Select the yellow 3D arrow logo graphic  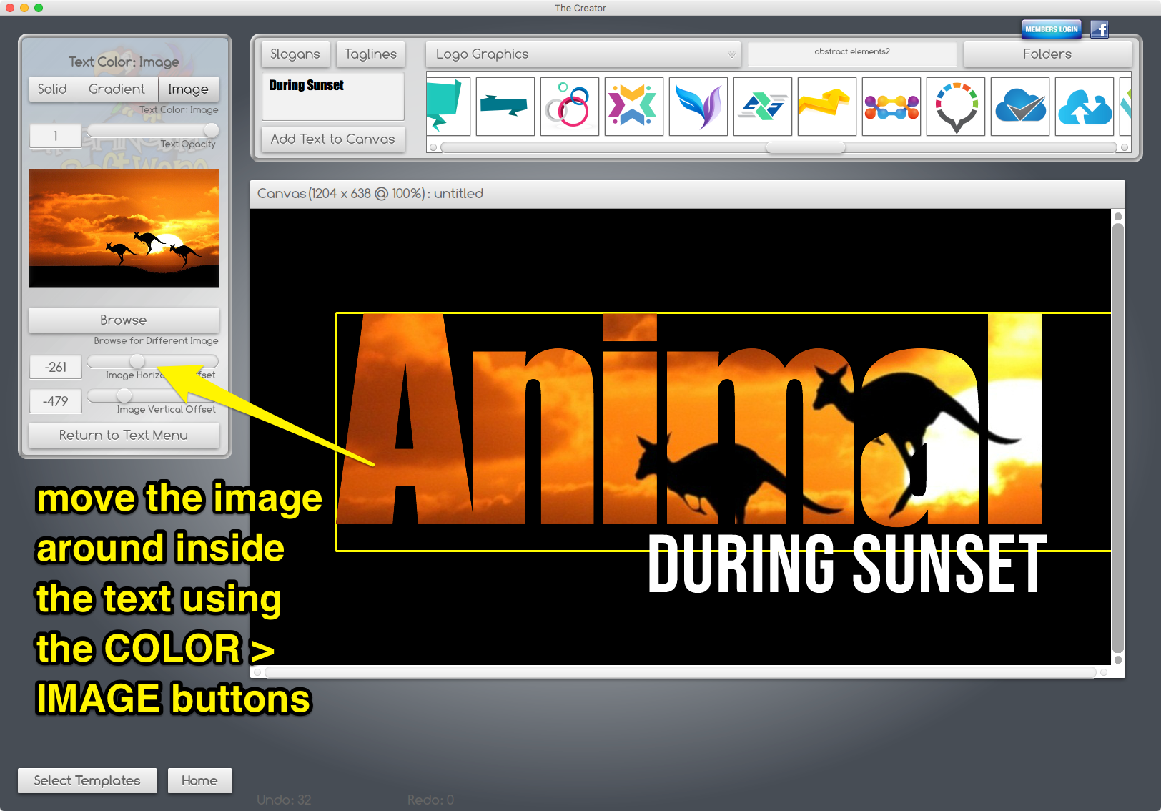click(x=827, y=107)
